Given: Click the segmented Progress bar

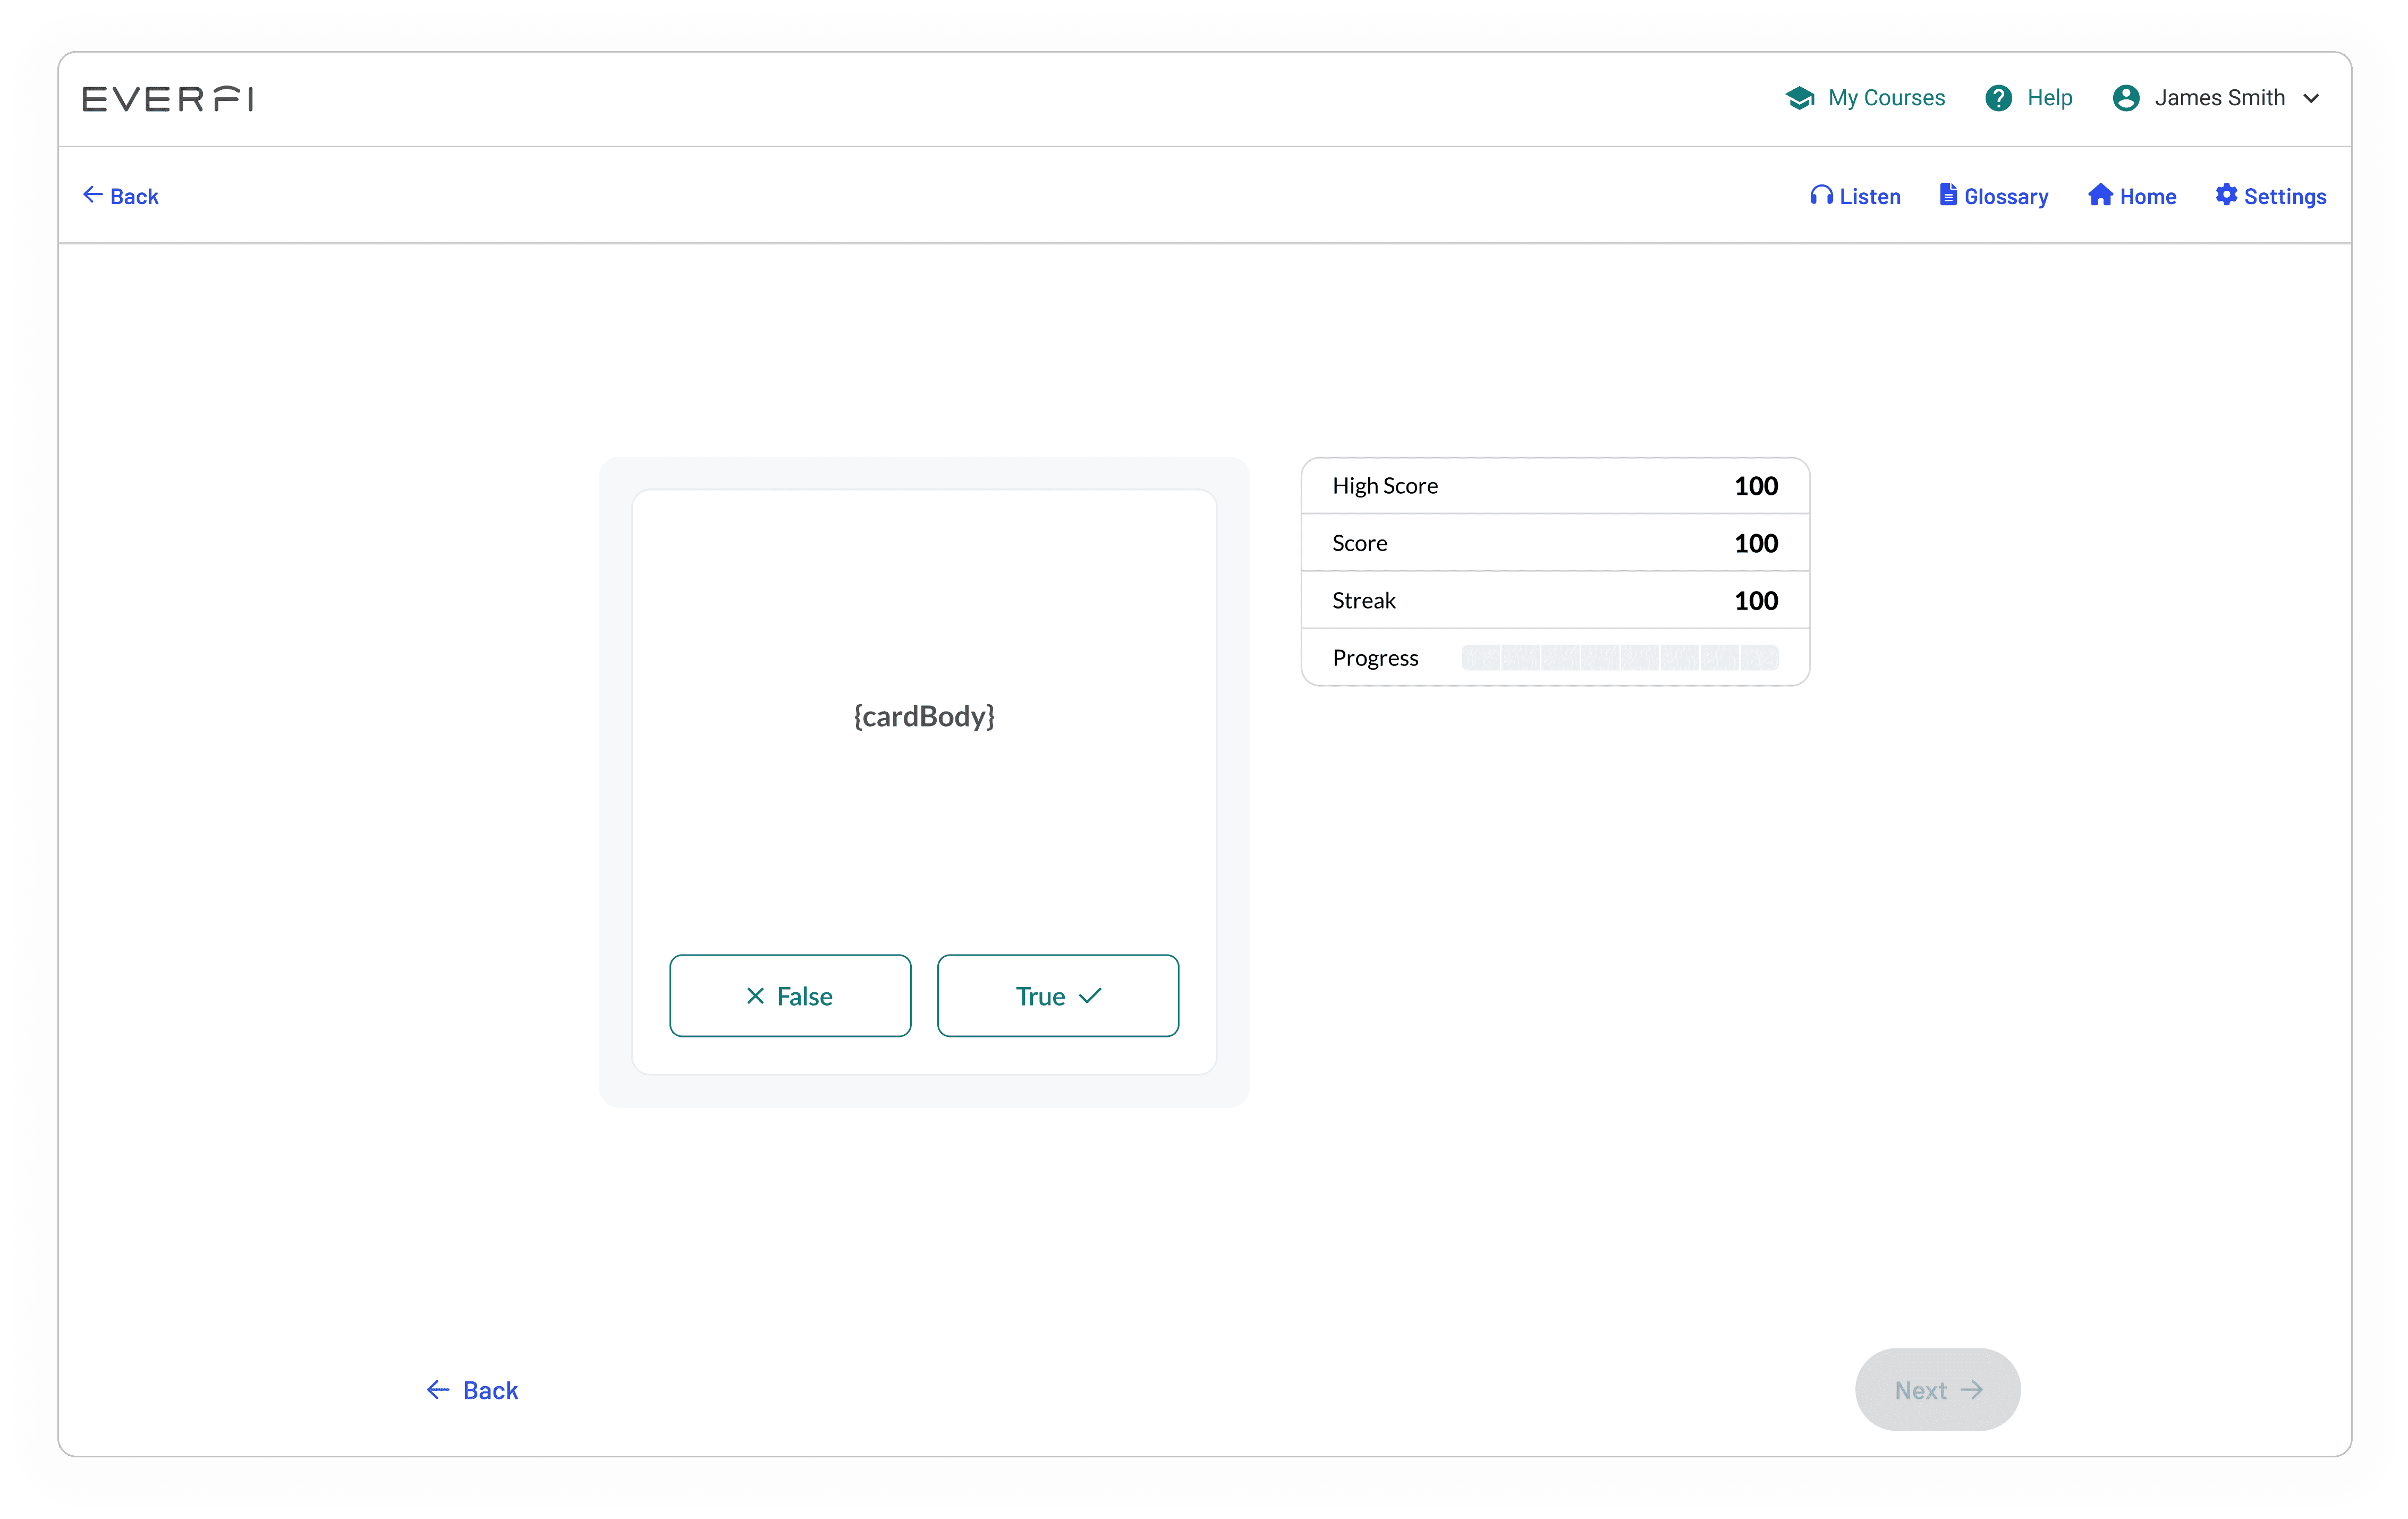Looking at the screenshot, I should pyautogui.click(x=1619, y=658).
